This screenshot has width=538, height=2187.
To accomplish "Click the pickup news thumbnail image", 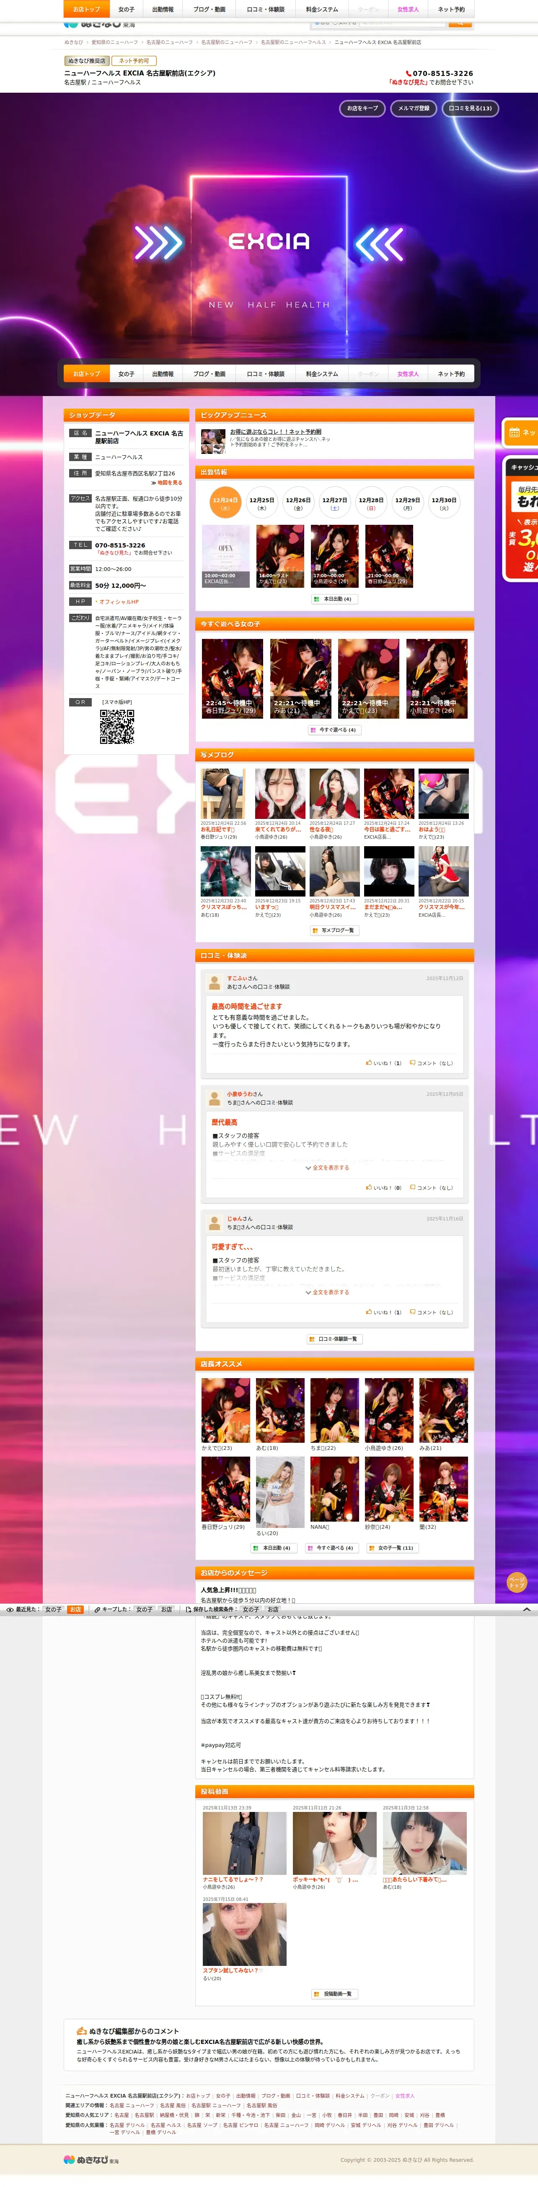I will point(213,441).
